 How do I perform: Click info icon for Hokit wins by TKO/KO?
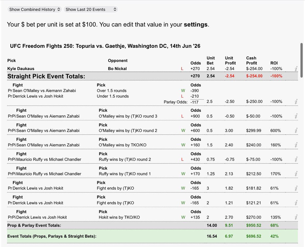pyautogui.click(x=296, y=217)
